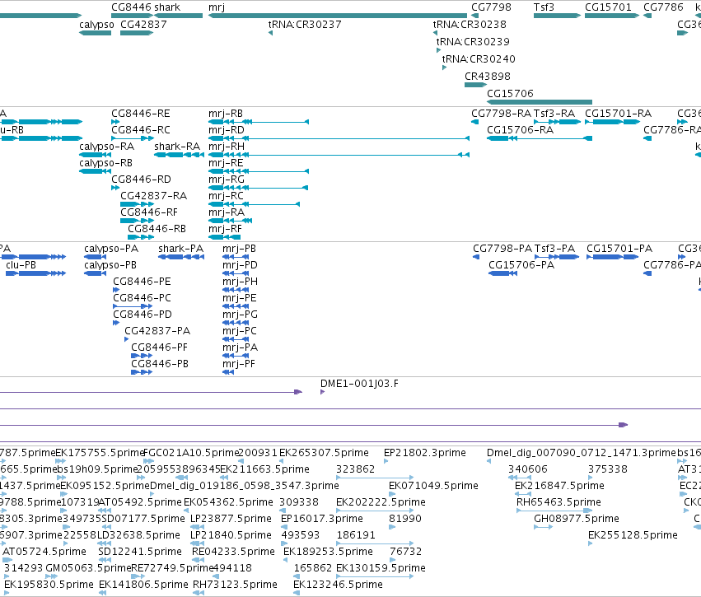The width and height of the screenshot is (701, 597).
Task: Select transcript mrj-RA
Action: pyautogui.click(x=231, y=221)
